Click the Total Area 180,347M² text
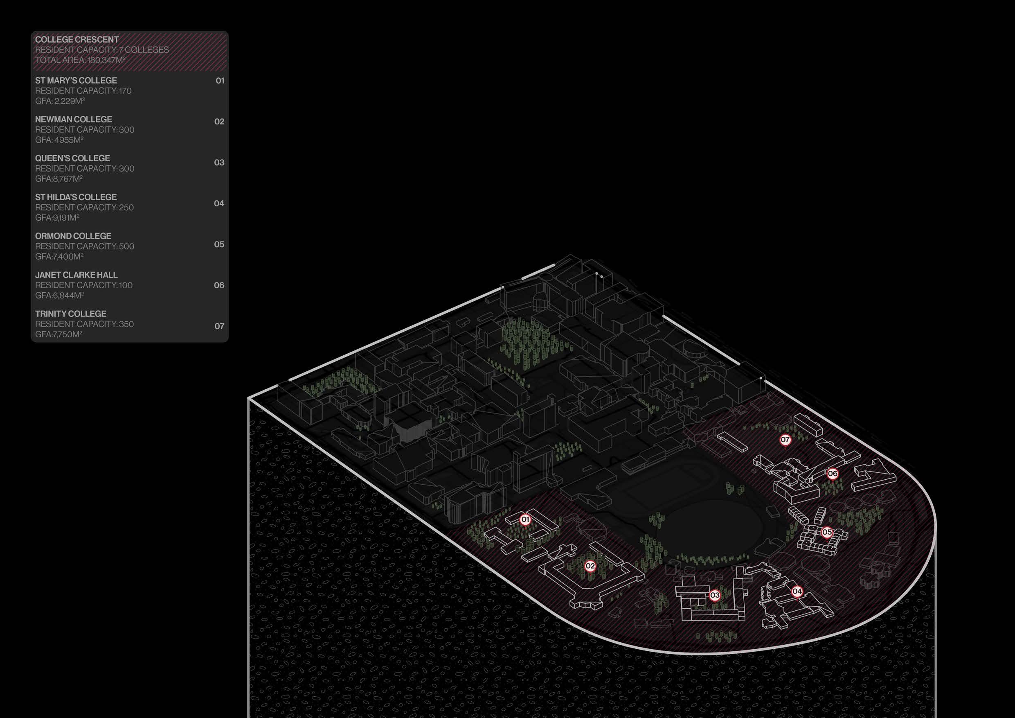This screenshot has height=718, width=1015. 81,60
